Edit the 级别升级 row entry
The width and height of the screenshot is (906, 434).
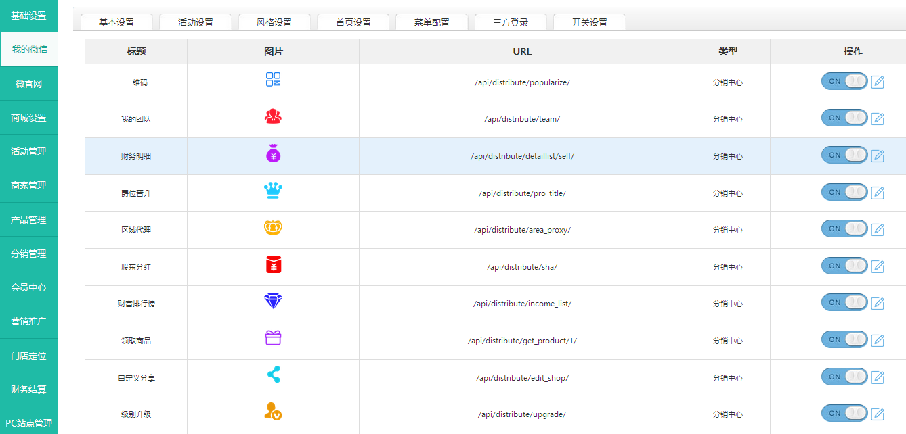coord(878,414)
